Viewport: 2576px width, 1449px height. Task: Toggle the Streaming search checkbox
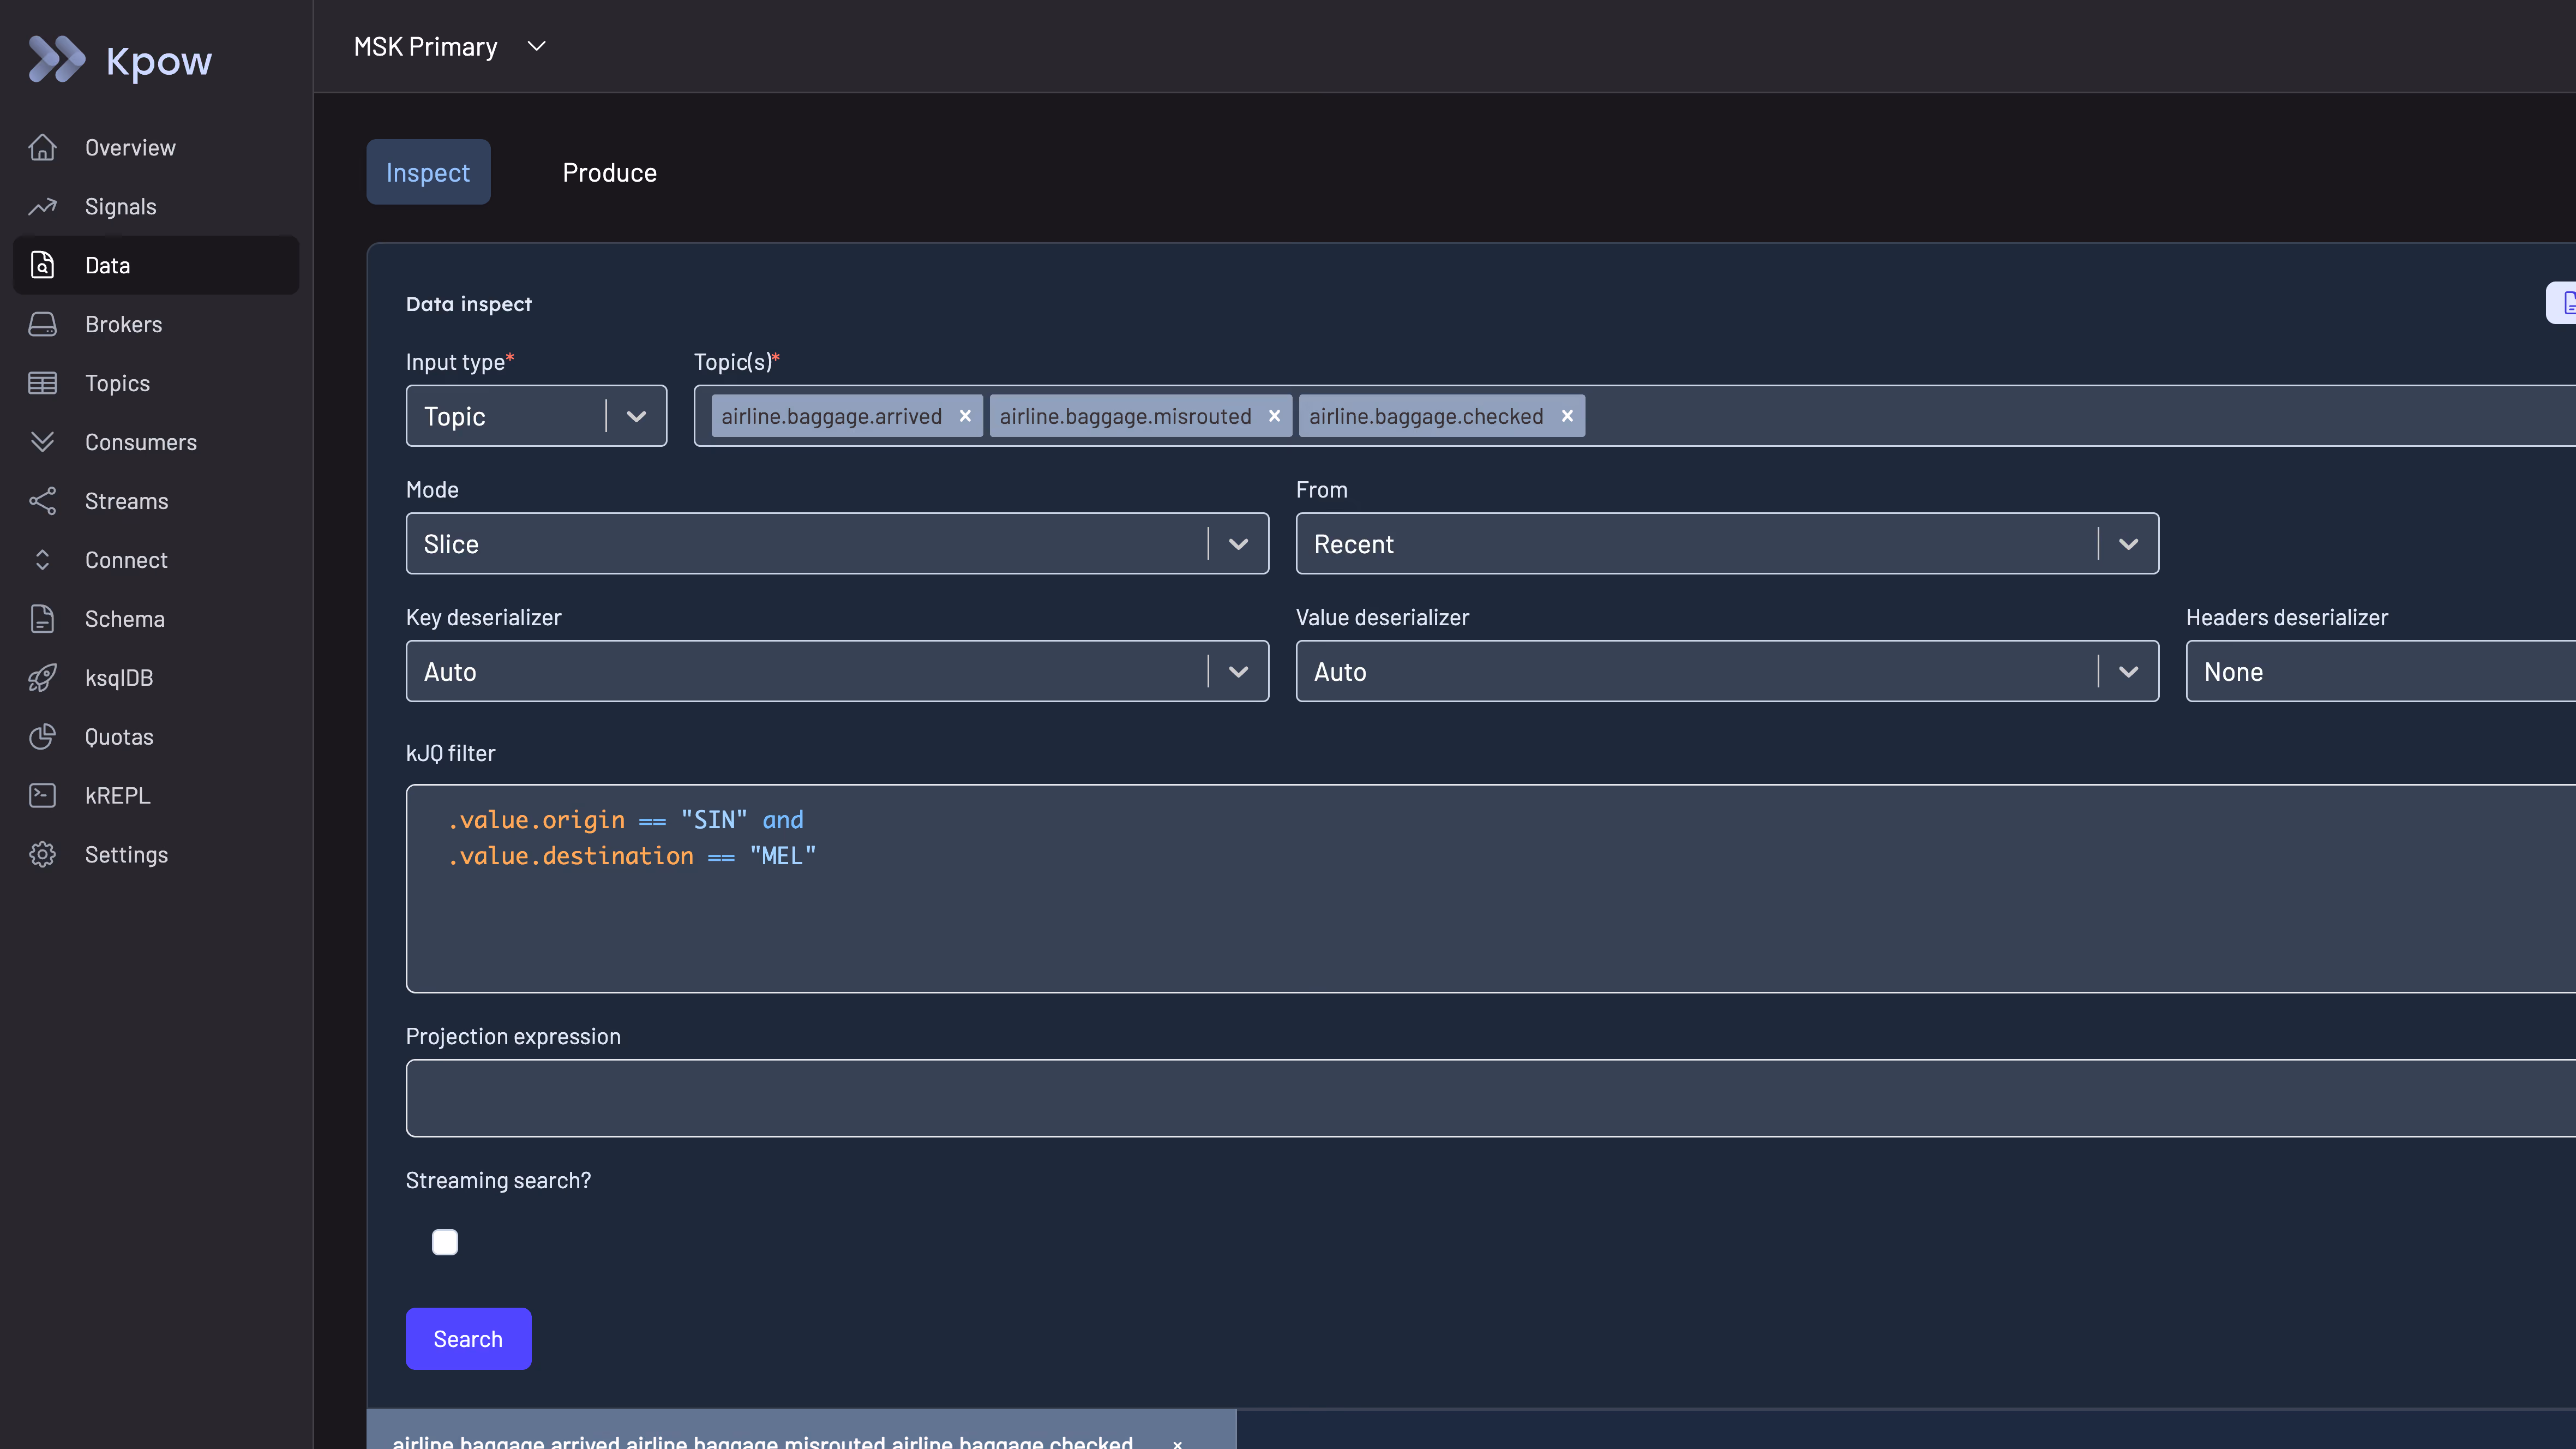(x=445, y=1242)
